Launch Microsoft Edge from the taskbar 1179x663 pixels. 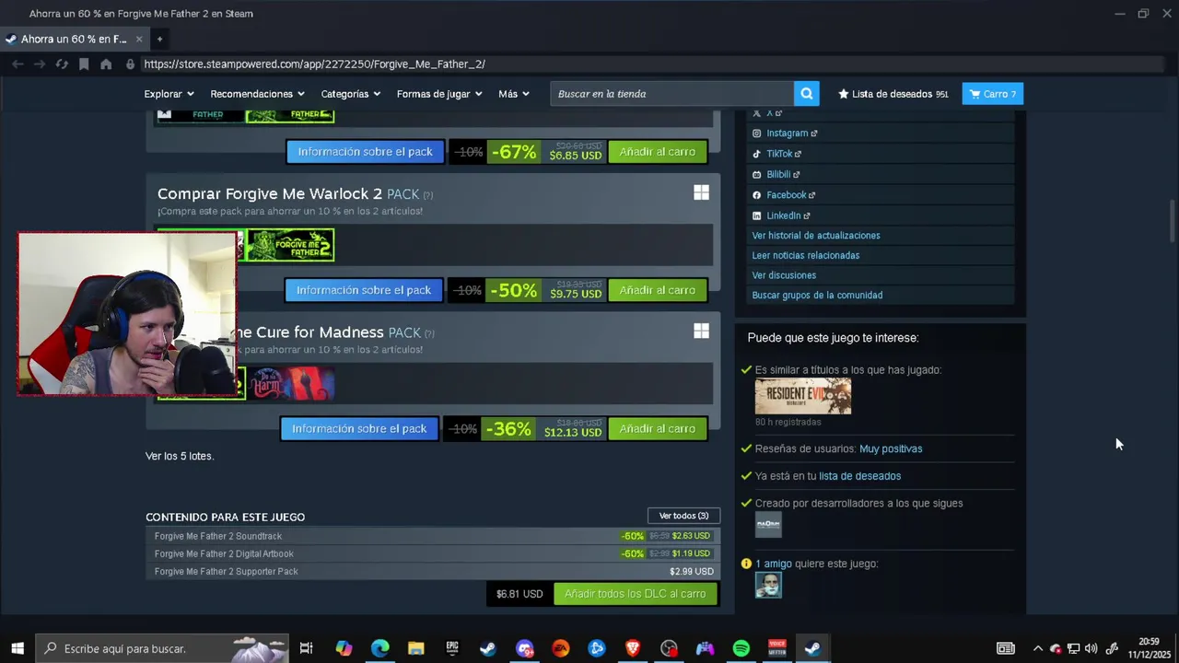point(379,648)
